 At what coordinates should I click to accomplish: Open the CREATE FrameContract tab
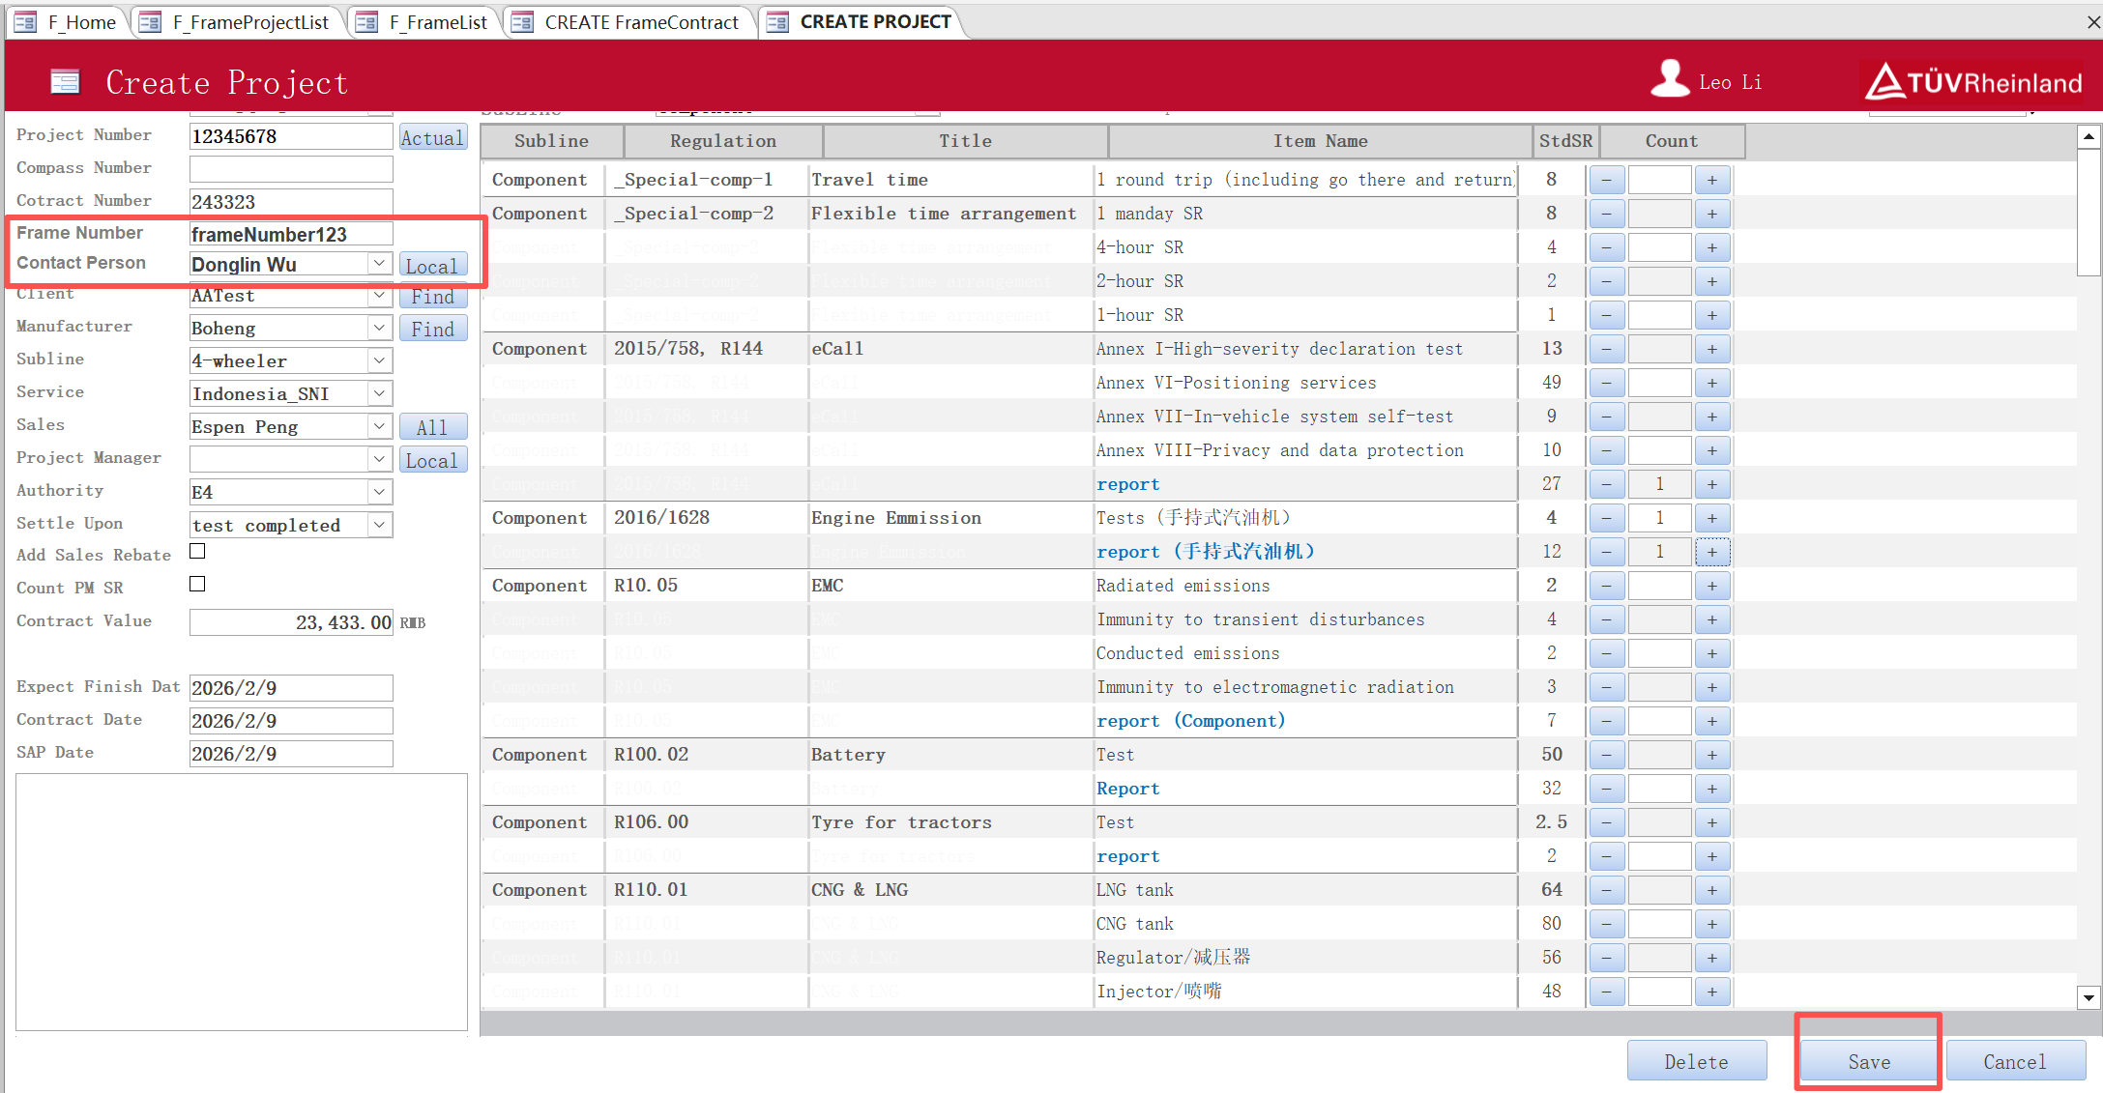point(640,22)
